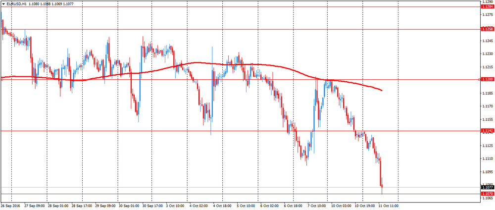Click the 1.1125 value on price axis

[487, 146]
